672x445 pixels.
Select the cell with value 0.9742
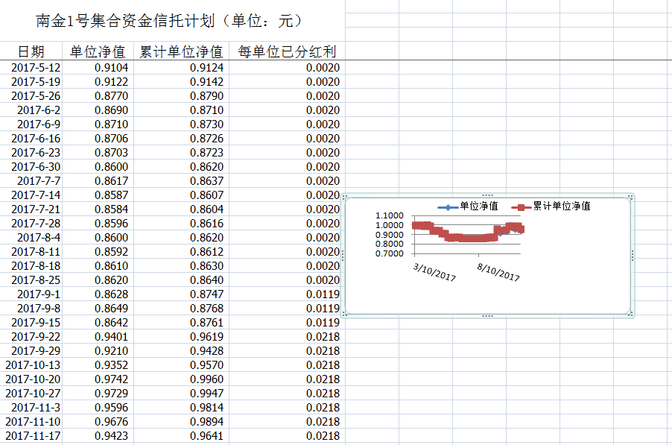[x=111, y=379]
